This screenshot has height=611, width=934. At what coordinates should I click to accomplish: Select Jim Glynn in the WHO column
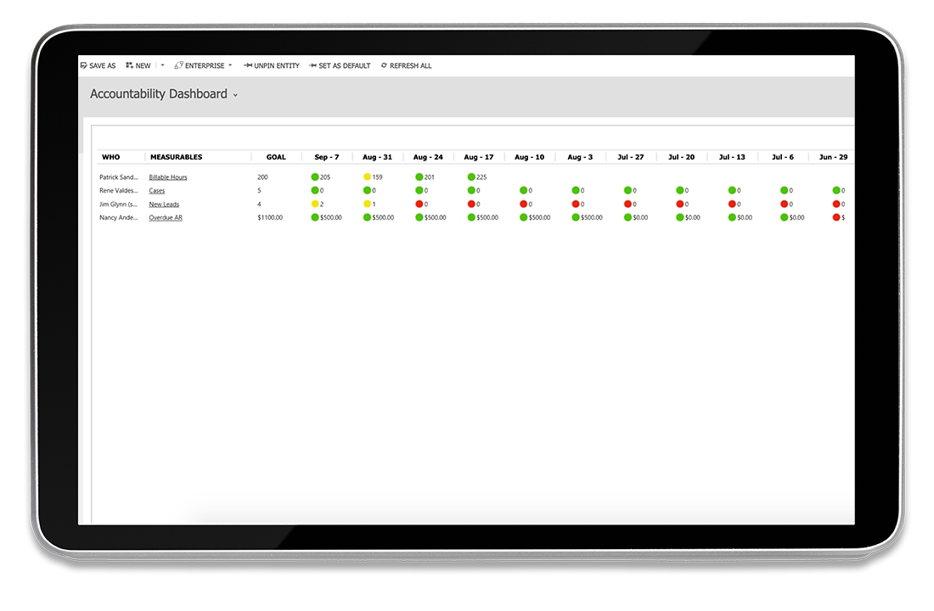tap(119, 205)
